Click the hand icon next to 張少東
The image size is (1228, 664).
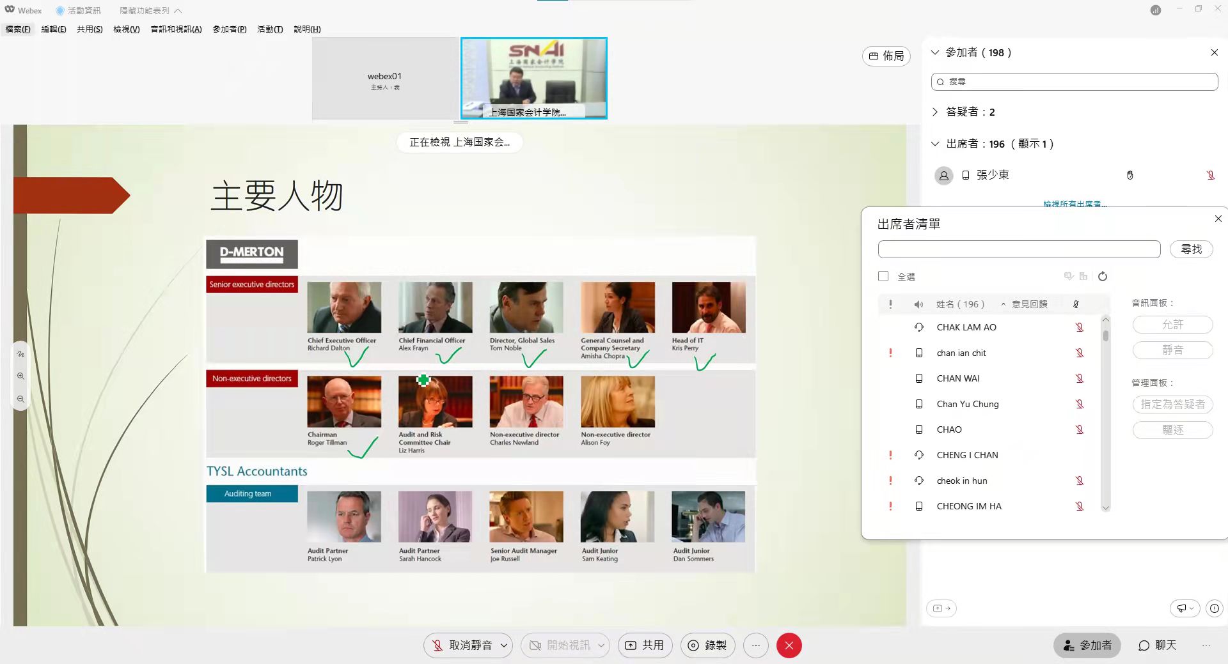click(x=1130, y=175)
